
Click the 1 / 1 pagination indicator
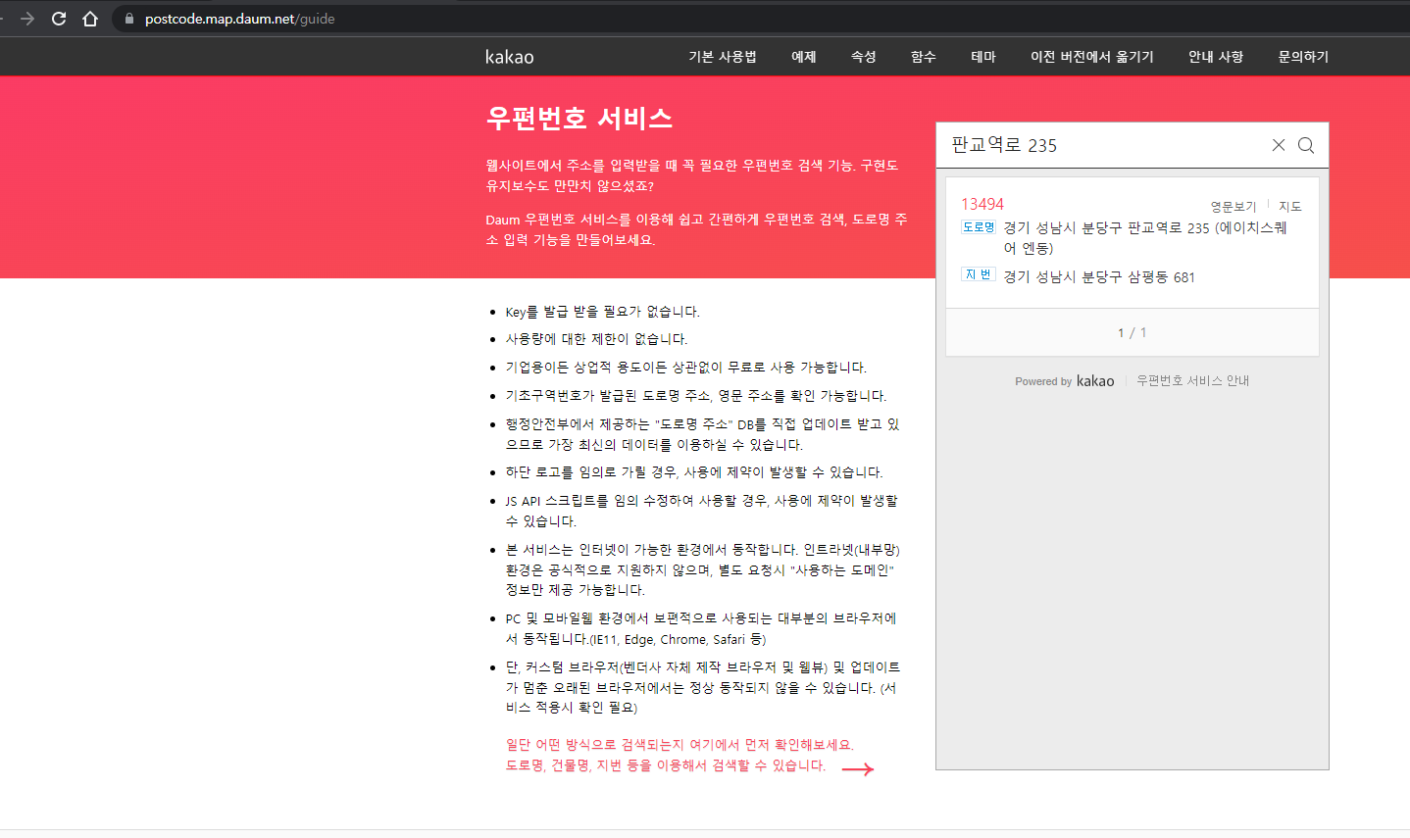(1133, 333)
